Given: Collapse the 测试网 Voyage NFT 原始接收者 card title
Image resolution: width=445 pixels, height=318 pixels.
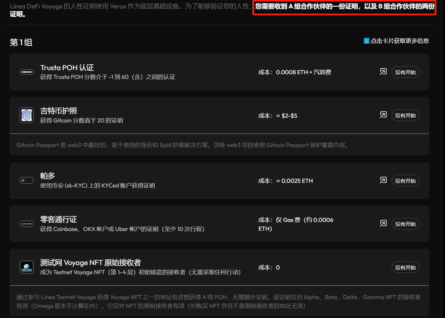Looking at the screenshot, I should coord(90,263).
